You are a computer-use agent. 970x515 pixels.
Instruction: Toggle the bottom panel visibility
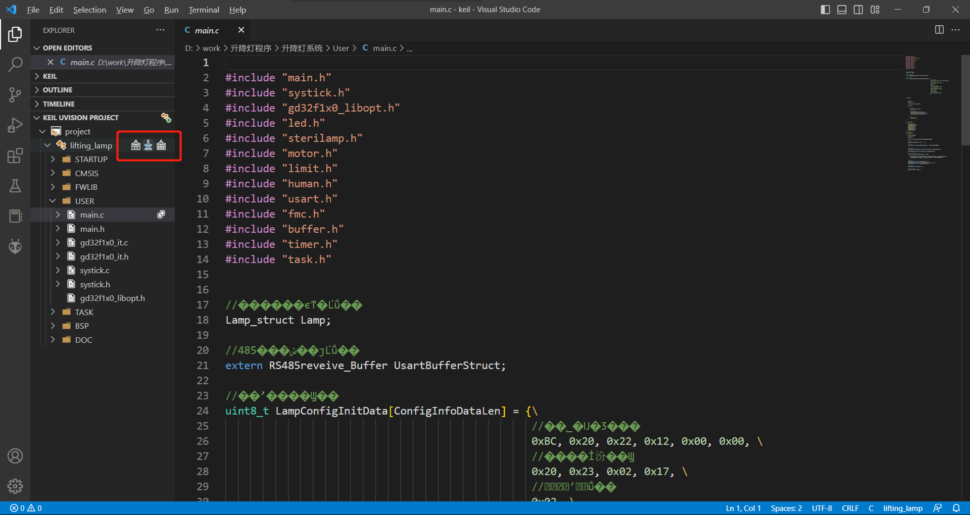[x=842, y=10]
